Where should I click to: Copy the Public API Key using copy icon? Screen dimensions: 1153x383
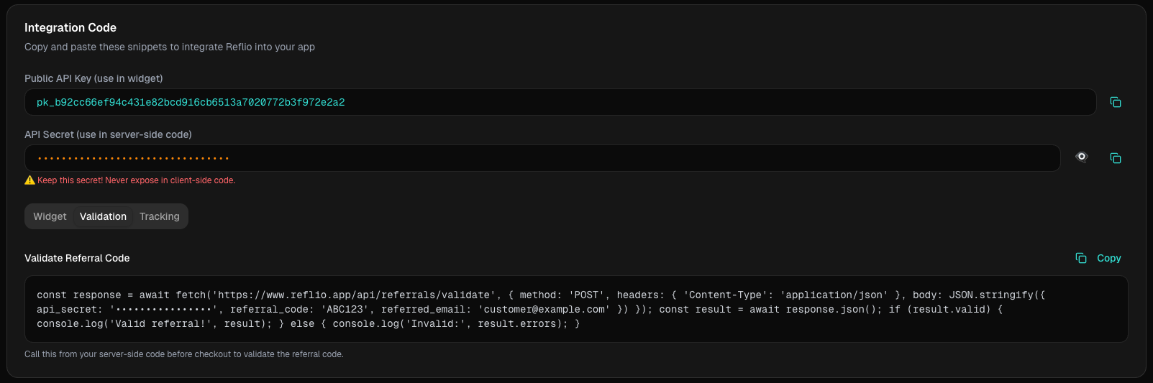click(x=1116, y=102)
